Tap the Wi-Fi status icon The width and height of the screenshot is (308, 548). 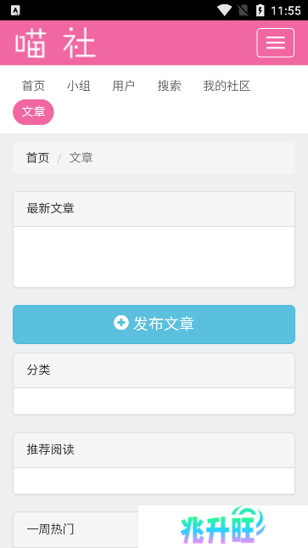(x=224, y=10)
